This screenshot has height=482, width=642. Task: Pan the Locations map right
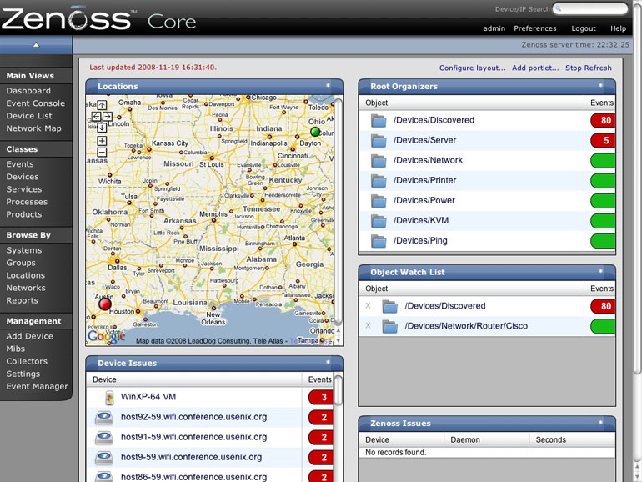pos(108,116)
